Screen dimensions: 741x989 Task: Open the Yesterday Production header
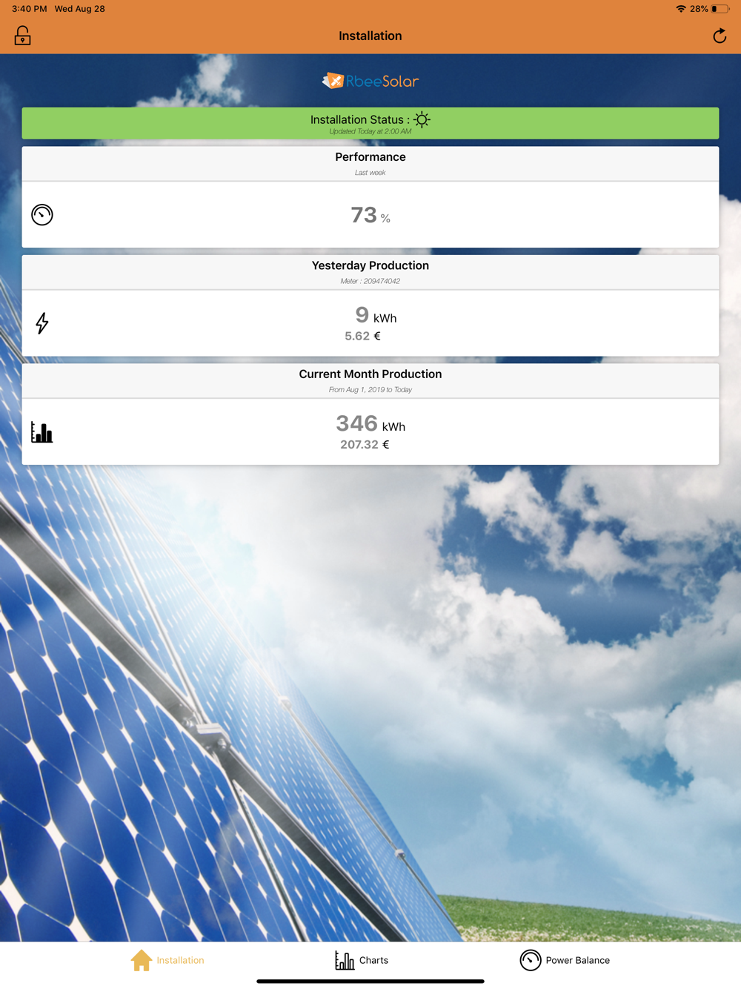(x=370, y=272)
